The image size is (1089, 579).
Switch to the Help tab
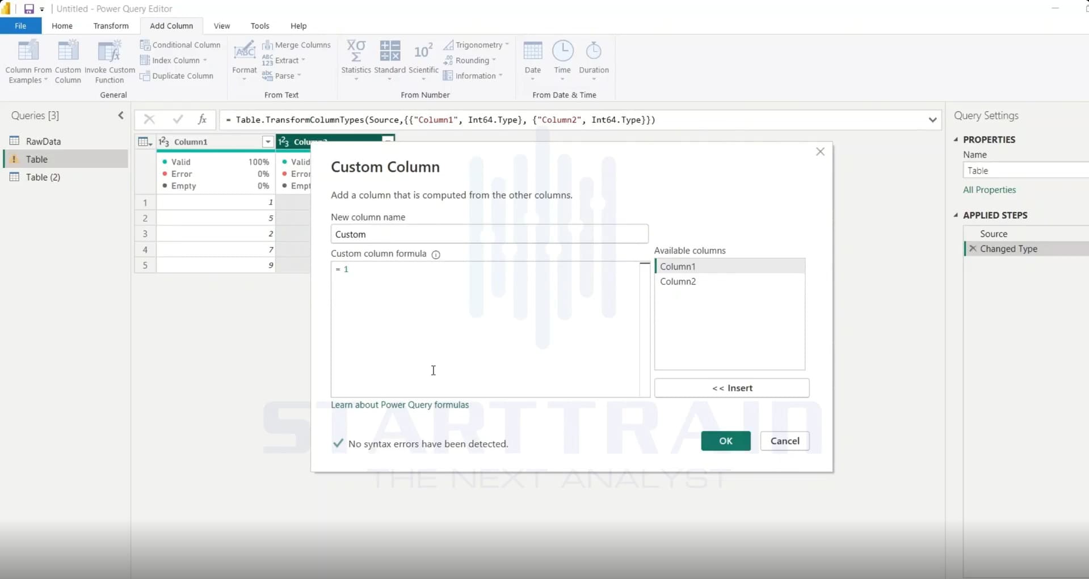[x=298, y=26]
